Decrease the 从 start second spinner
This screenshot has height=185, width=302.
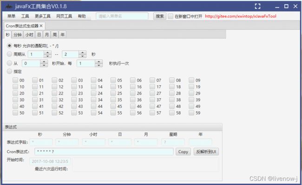pyautogui.click(x=44, y=65)
